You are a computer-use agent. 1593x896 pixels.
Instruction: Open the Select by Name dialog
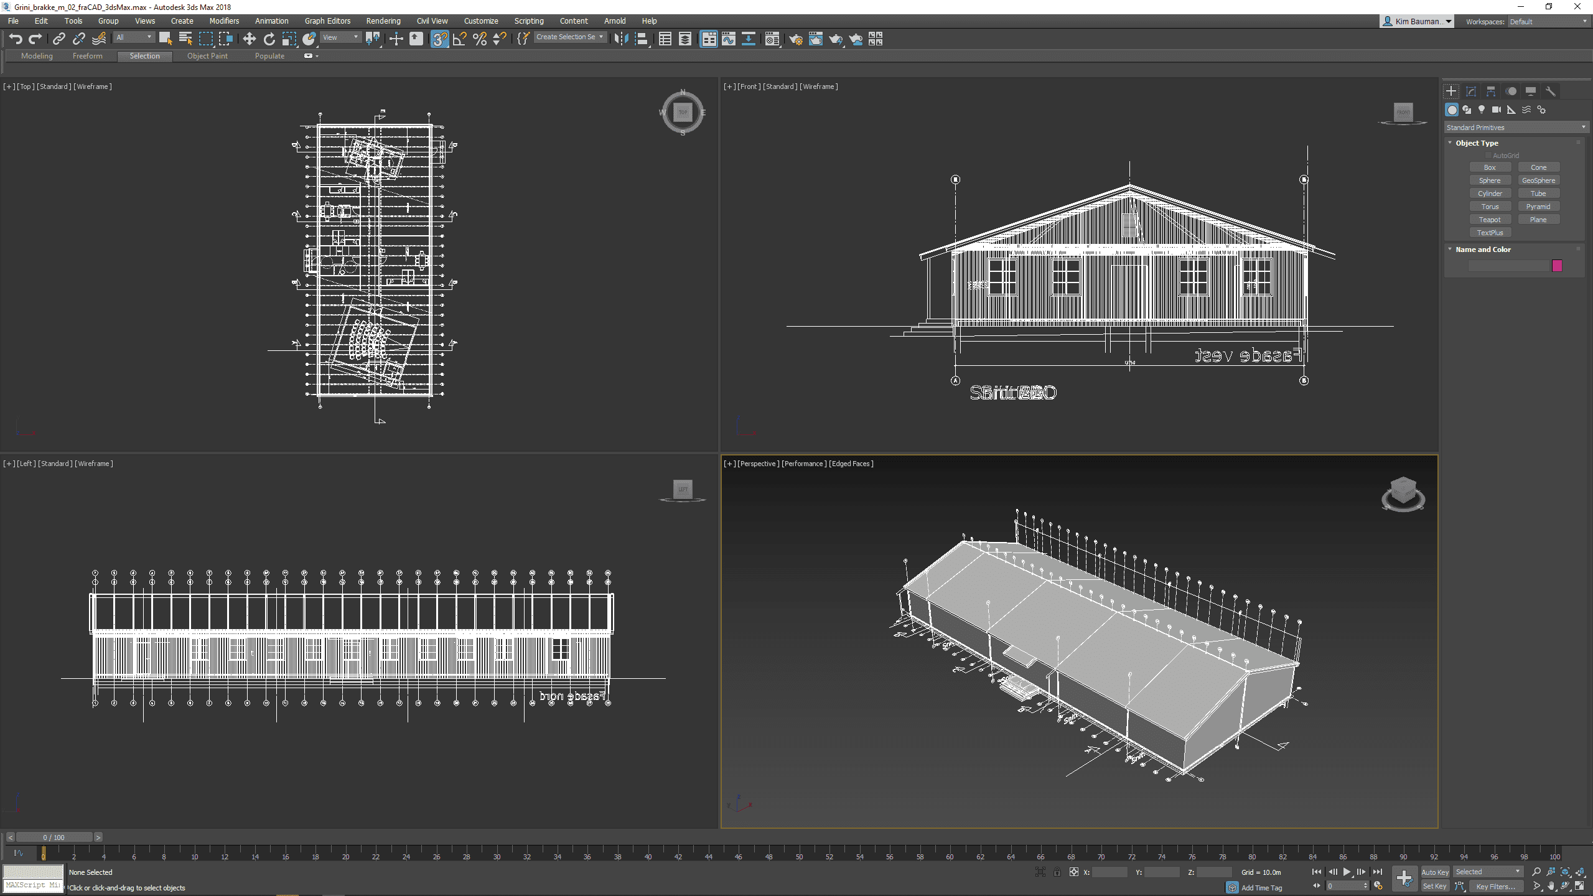185,39
